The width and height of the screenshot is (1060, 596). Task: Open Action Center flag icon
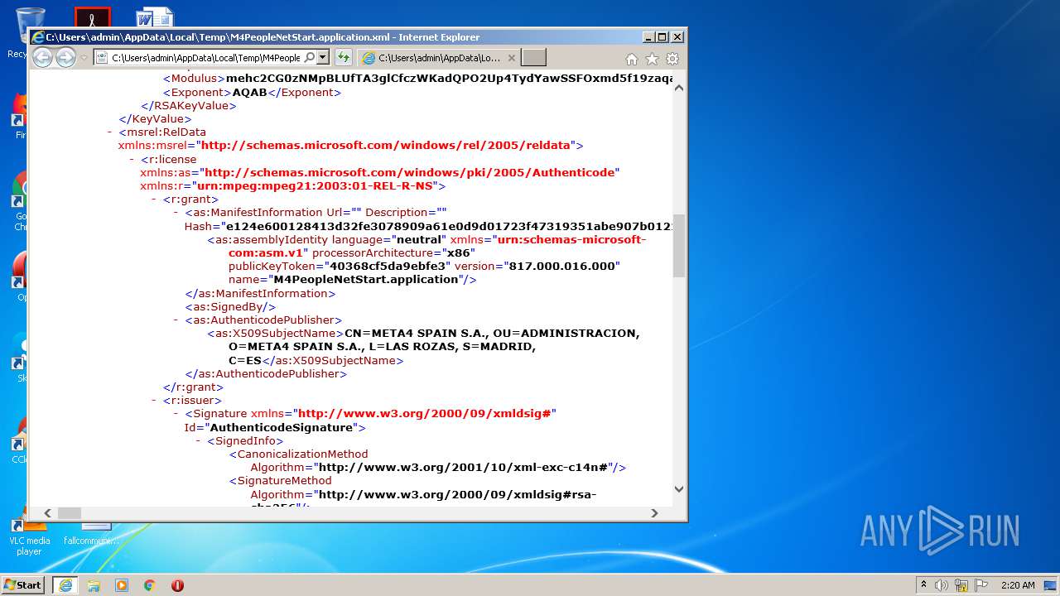981,584
